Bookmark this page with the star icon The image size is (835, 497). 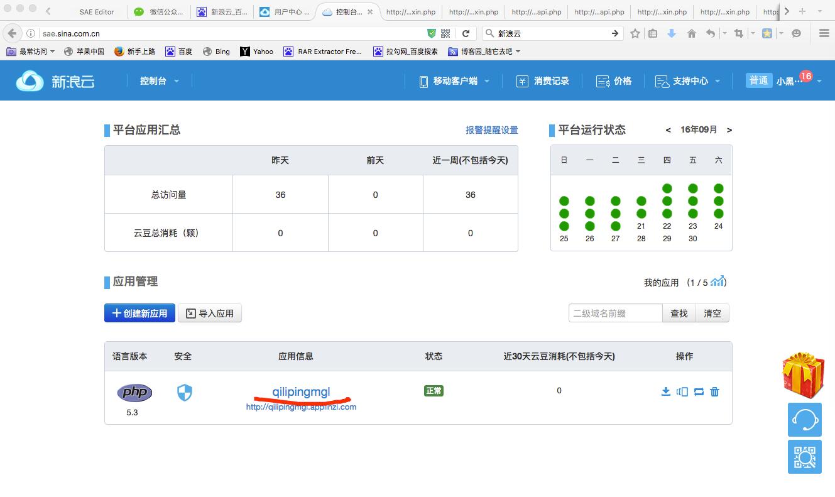pyautogui.click(x=635, y=33)
